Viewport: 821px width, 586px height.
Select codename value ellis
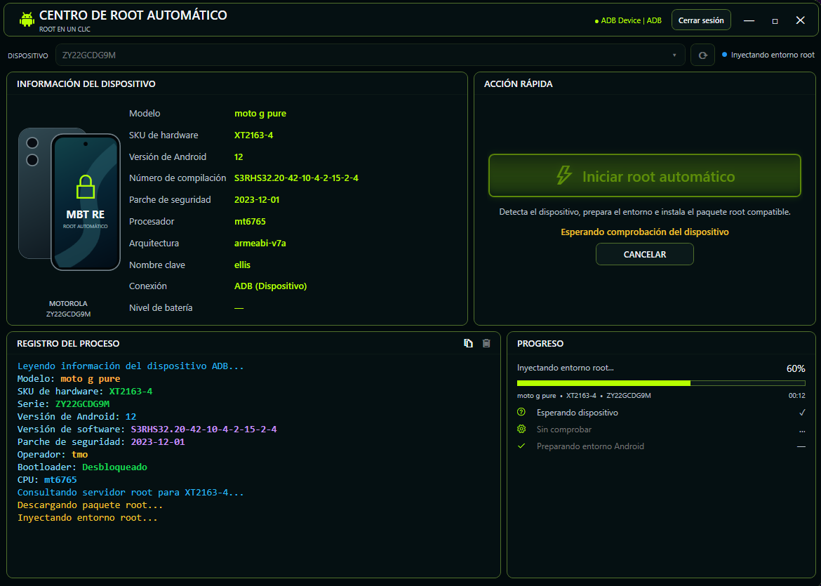click(x=242, y=265)
